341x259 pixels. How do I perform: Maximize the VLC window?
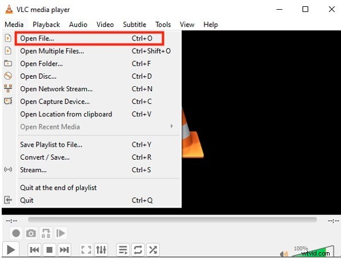click(x=306, y=9)
